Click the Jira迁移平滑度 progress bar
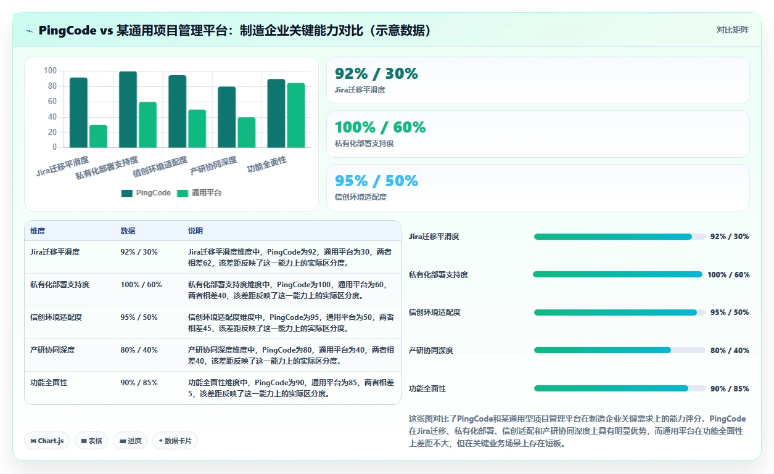Screen dimensions: 774x474 point(620,237)
